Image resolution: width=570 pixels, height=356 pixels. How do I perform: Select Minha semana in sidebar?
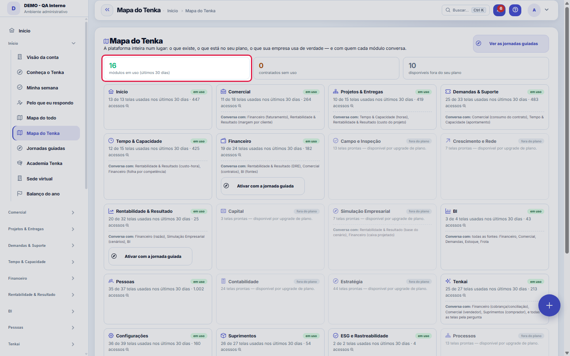[x=46, y=88]
